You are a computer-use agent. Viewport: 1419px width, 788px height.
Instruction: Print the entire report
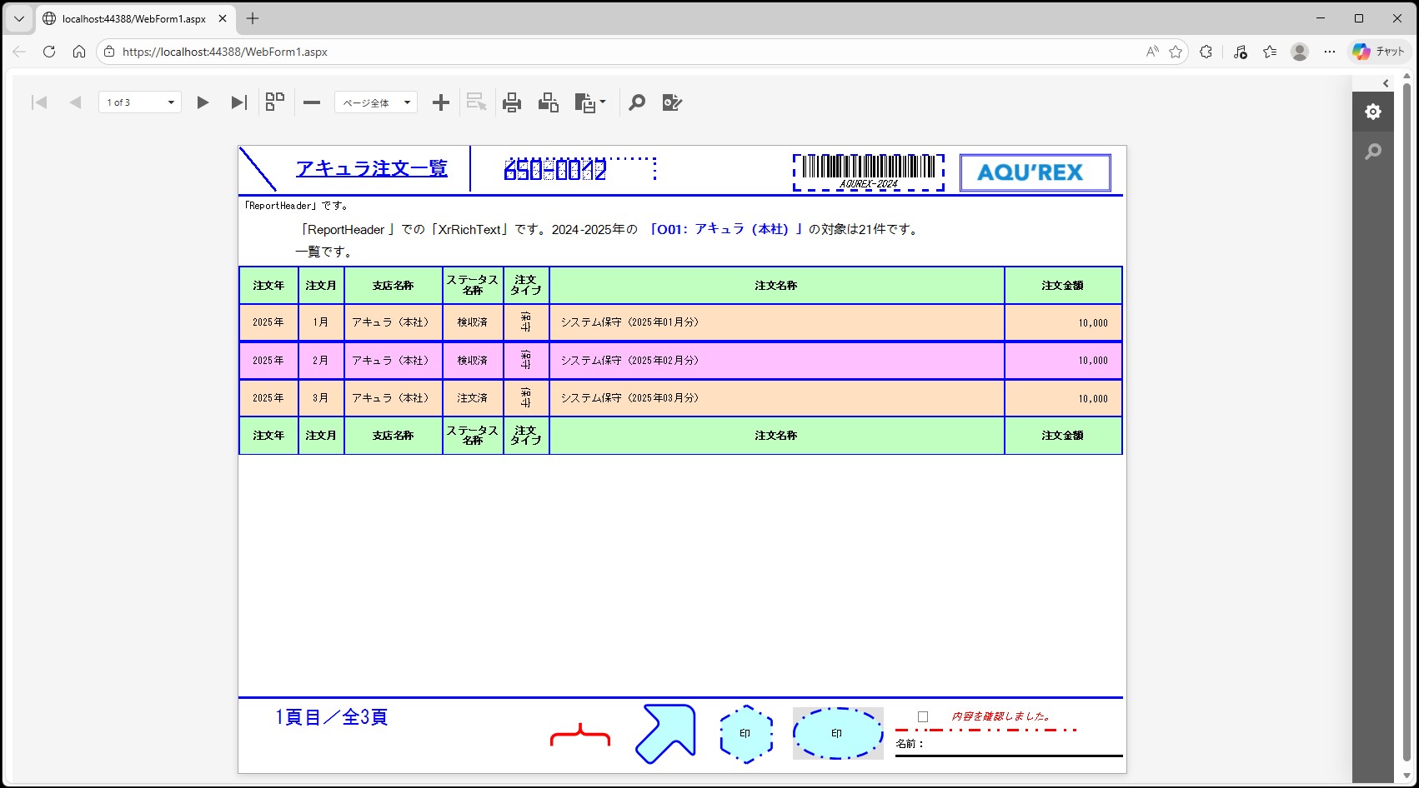pyautogui.click(x=512, y=102)
